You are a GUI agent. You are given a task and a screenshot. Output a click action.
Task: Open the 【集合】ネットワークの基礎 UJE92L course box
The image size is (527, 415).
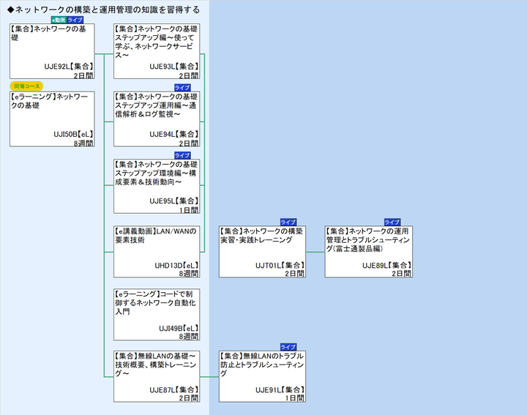pos(52,51)
